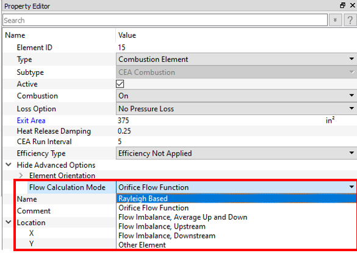Open the Efficiency Type dropdown
This screenshot has width=357, height=253.
click(237, 153)
